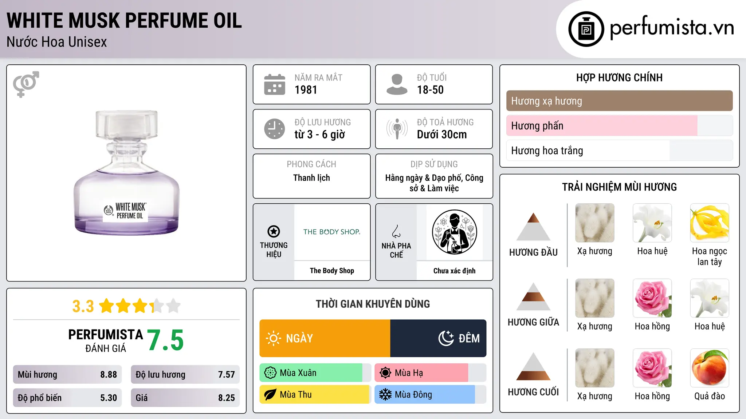The width and height of the screenshot is (746, 419).
Task: Click the brand name The Body Shop caption
Action: coord(332,271)
